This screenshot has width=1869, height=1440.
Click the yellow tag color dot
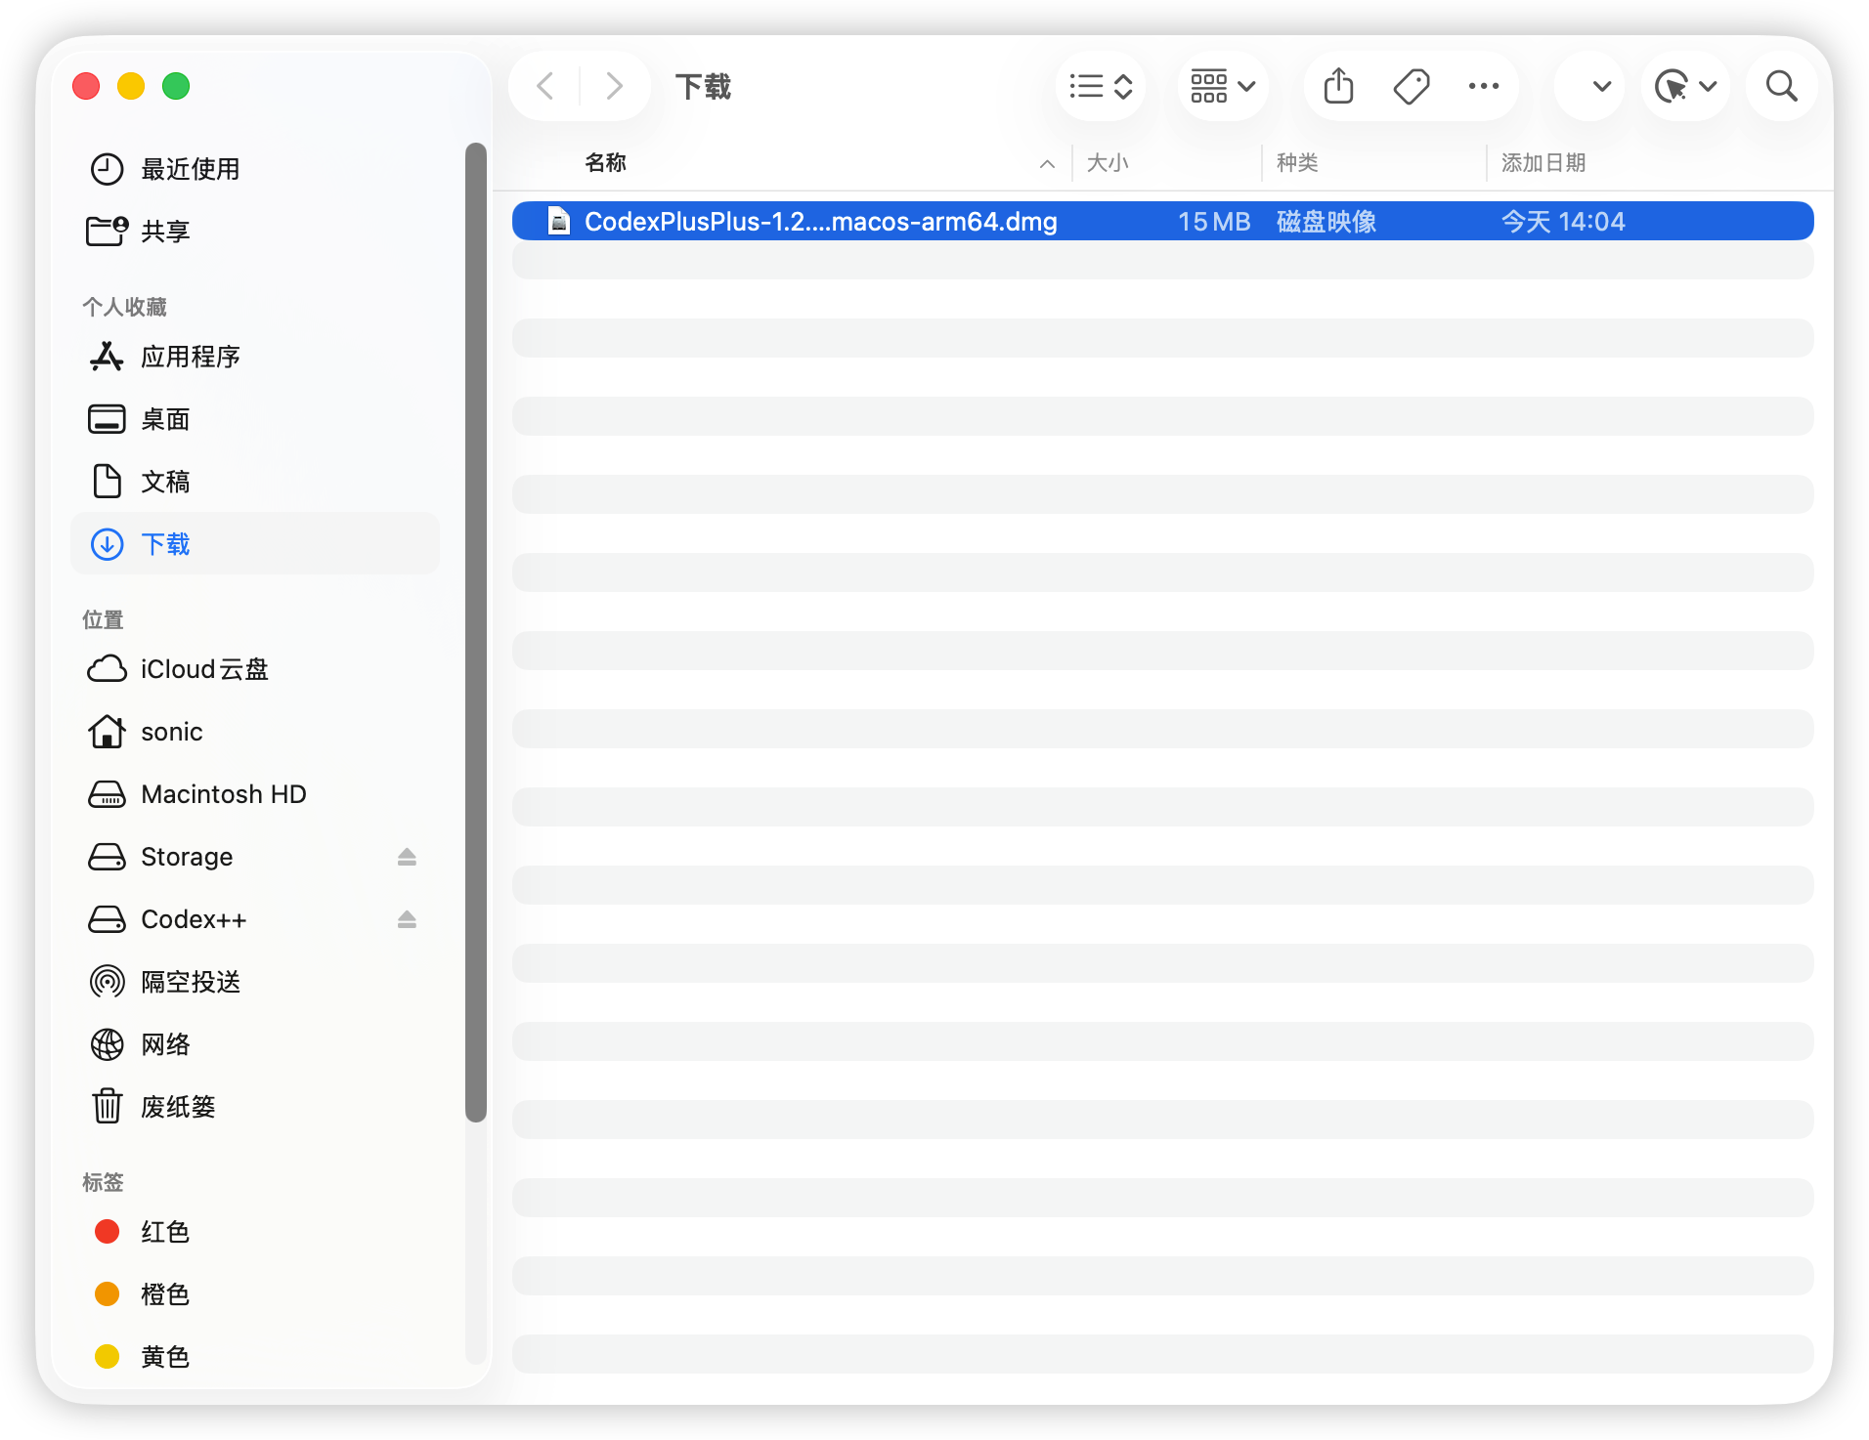coord(107,1357)
